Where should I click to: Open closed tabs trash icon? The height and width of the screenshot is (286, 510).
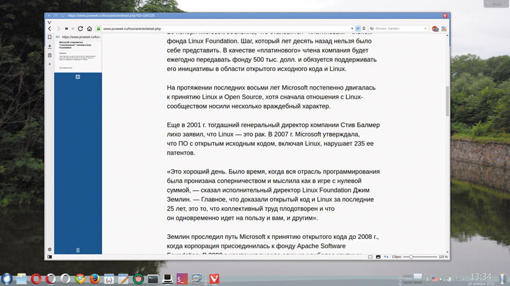(78, 250)
